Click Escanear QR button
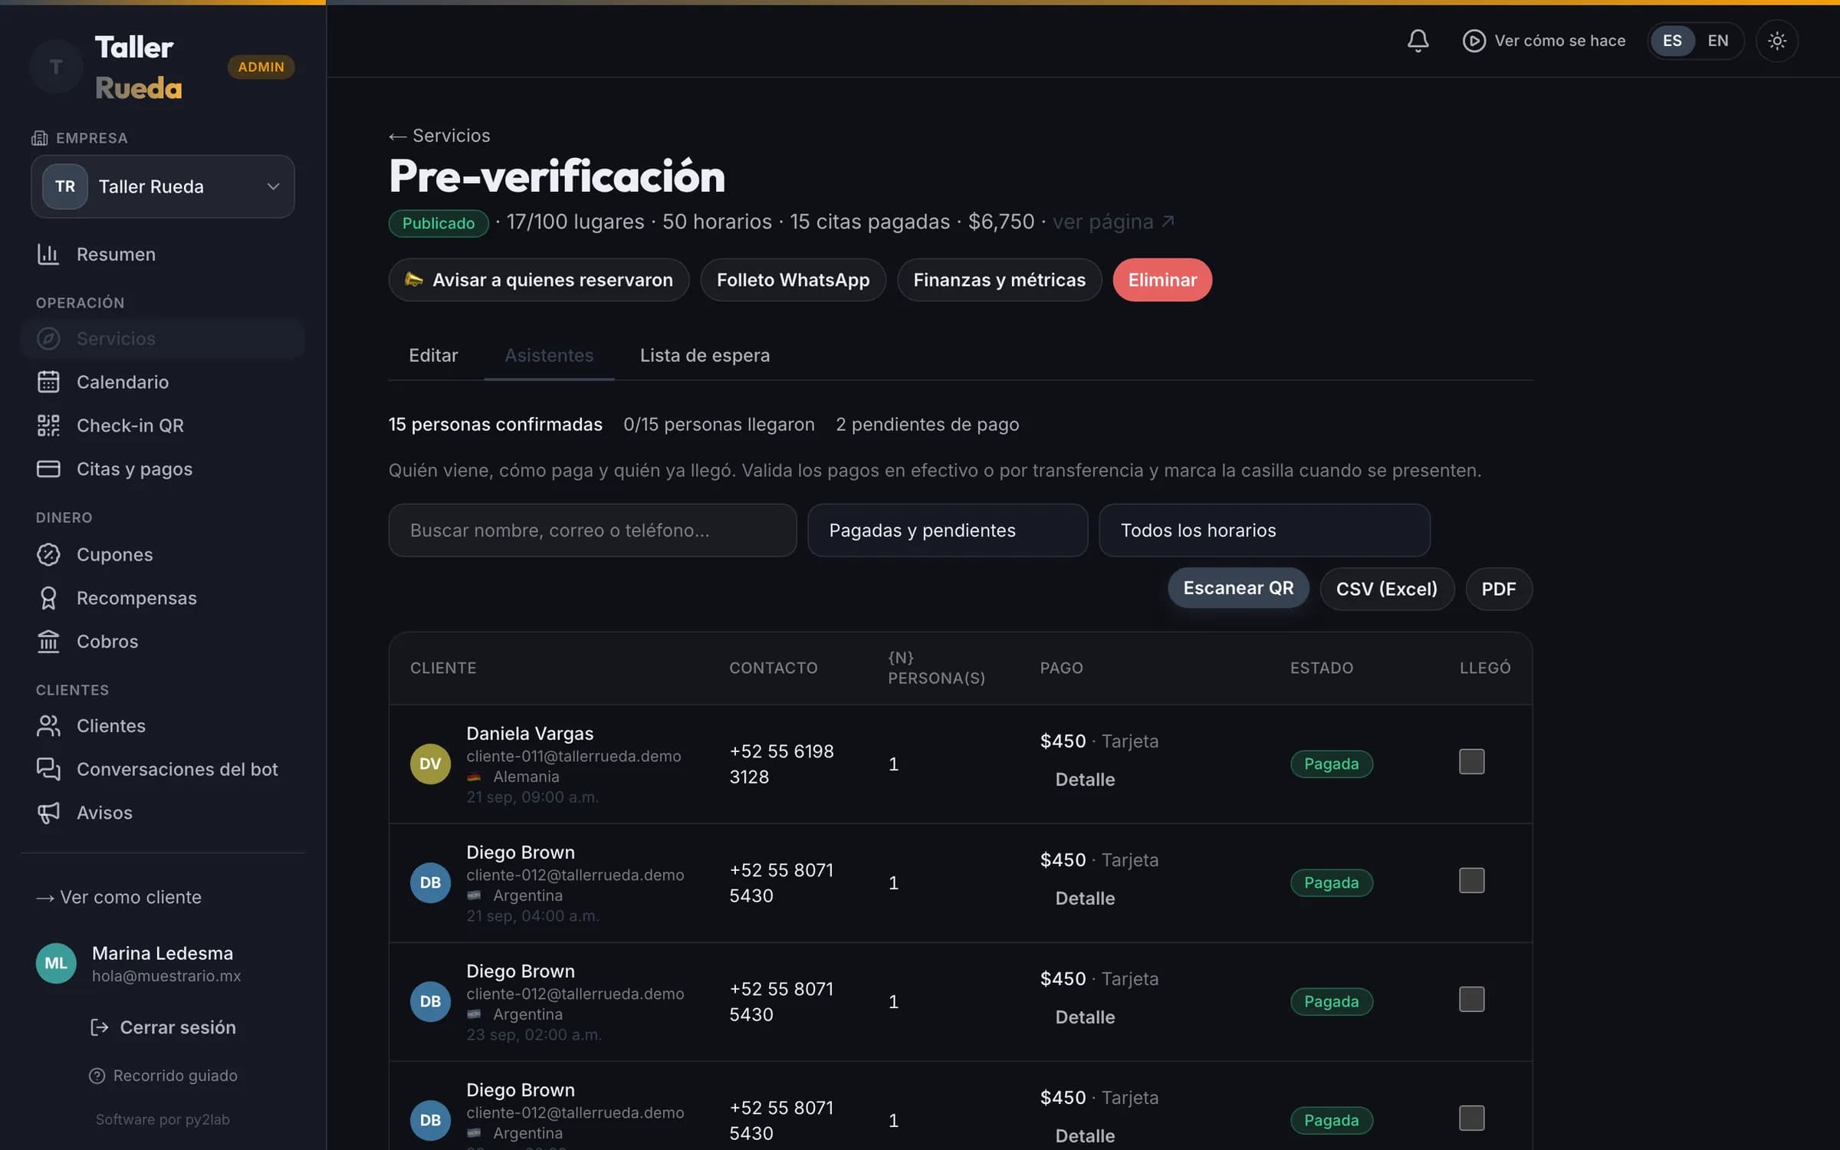This screenshot has height=1150, width=1840. tap(1237, 589)
